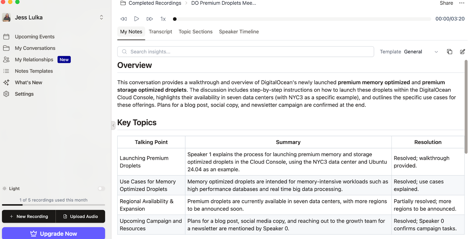Click the rewind icon in the player

[x=123, y=19]
